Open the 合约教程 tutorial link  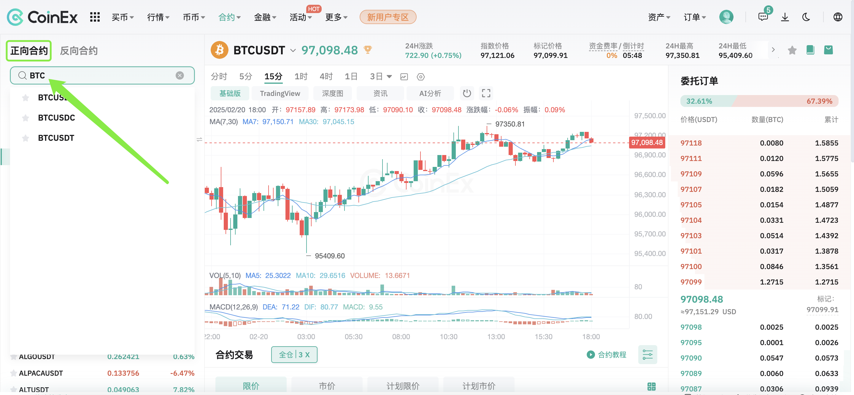click(606, 355)
